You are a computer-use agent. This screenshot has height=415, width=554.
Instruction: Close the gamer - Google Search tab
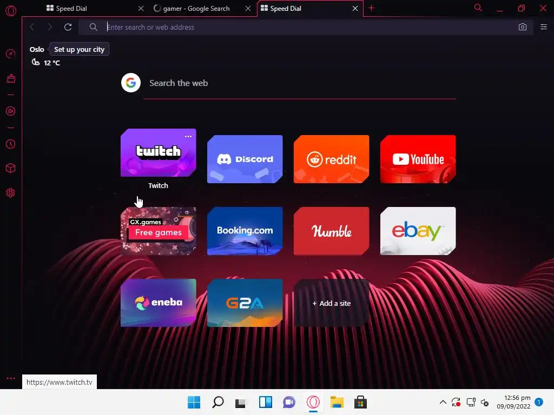tap(248, 9)
